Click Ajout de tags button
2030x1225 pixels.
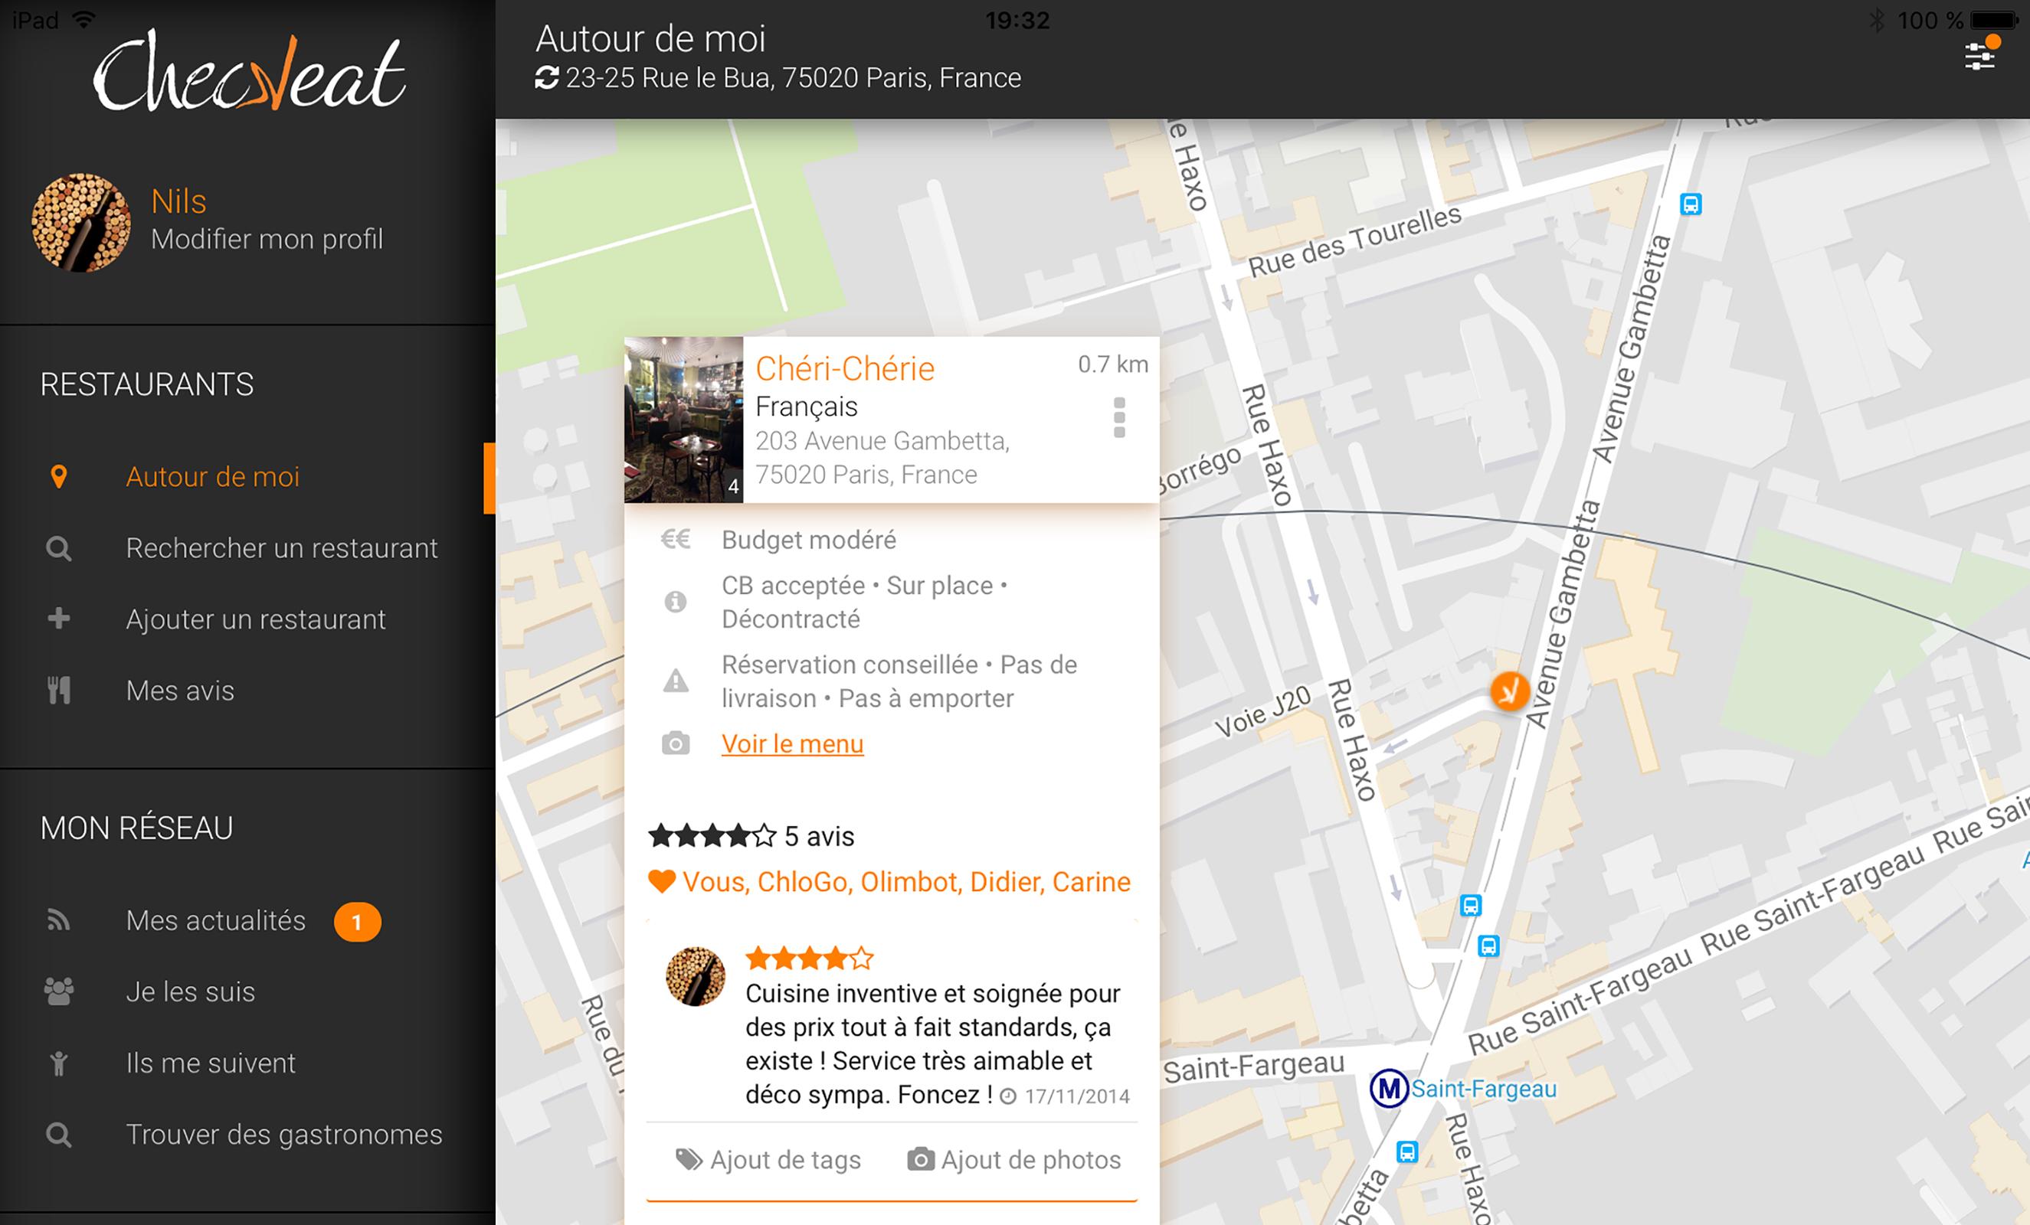point(768,1160)
